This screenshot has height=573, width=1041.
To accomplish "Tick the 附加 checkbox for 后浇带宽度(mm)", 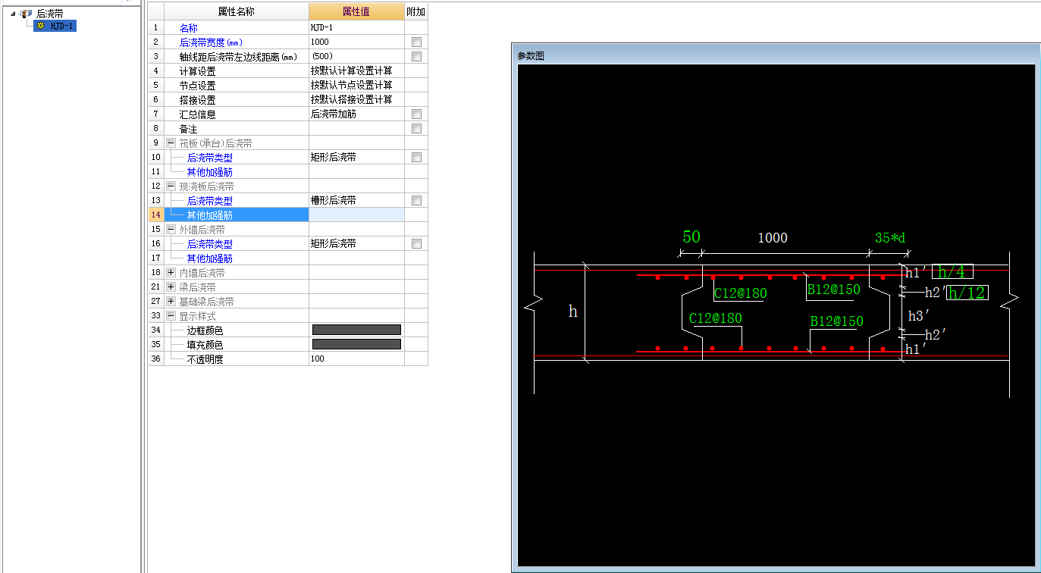I will point(416,42).
